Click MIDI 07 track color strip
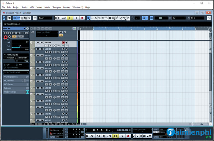Screen dimensions: 214x141 point(78,83)
